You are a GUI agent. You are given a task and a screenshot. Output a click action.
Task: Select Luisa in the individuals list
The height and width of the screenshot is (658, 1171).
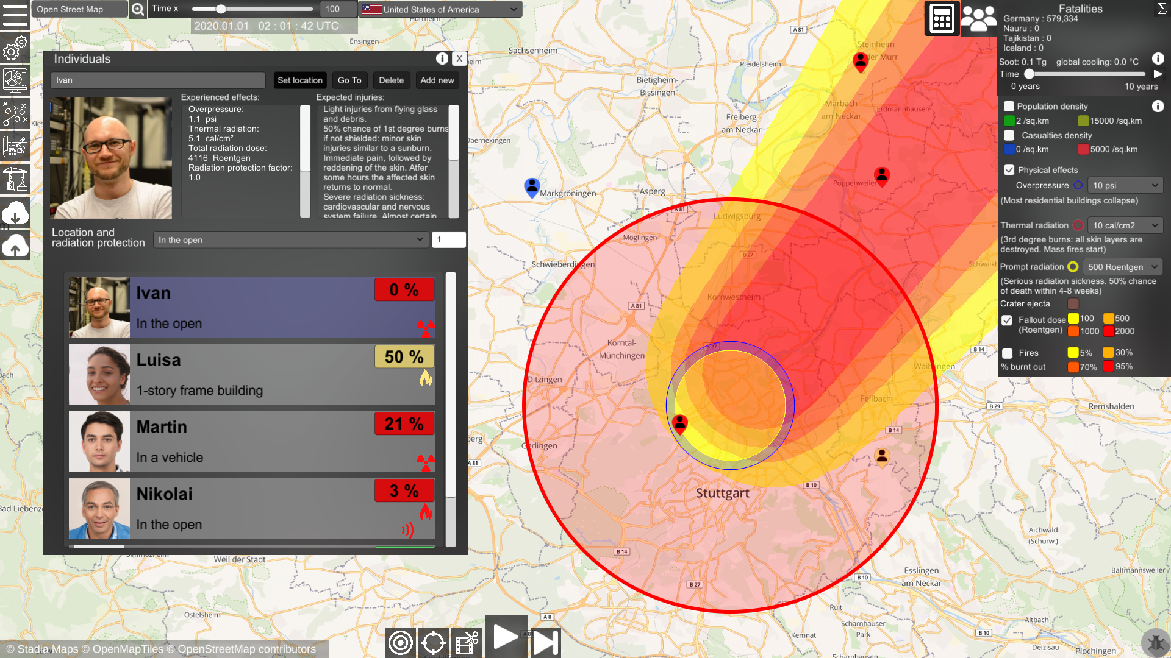251,374
